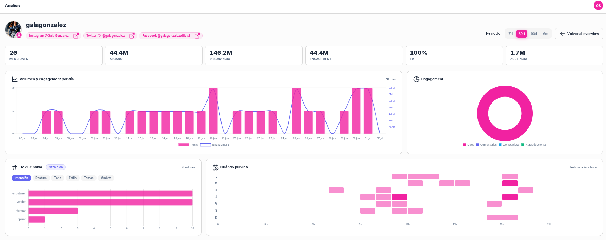Switch to the Tono tab
Image resolution: width=606 pixels, height=240 pixels.
[x=58, y=178]
